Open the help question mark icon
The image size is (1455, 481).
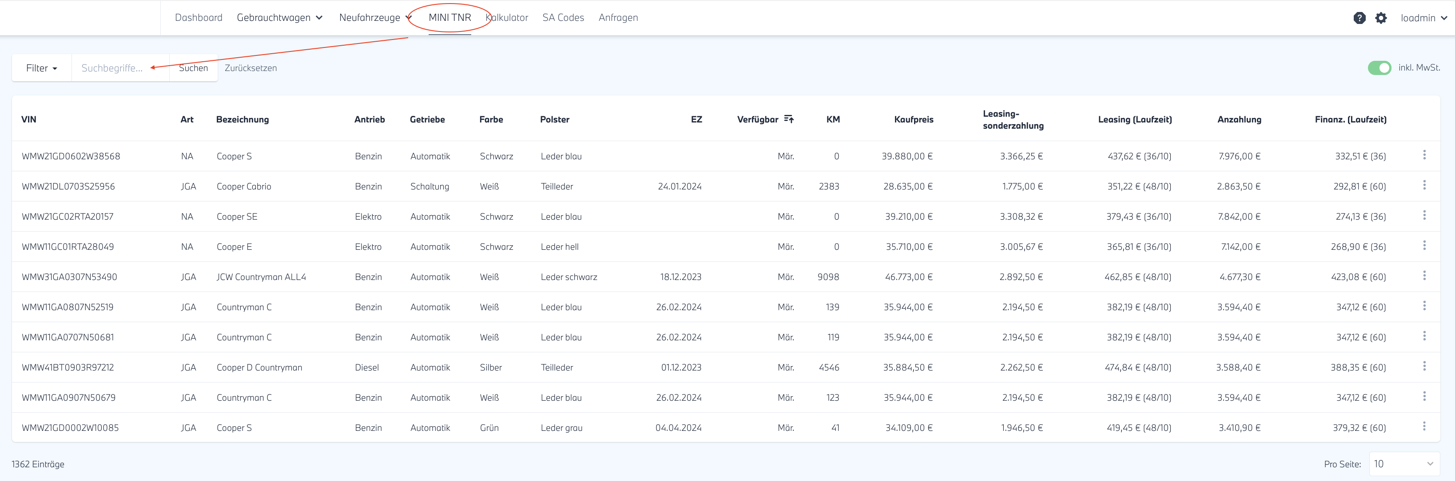tap(1359, 18)
